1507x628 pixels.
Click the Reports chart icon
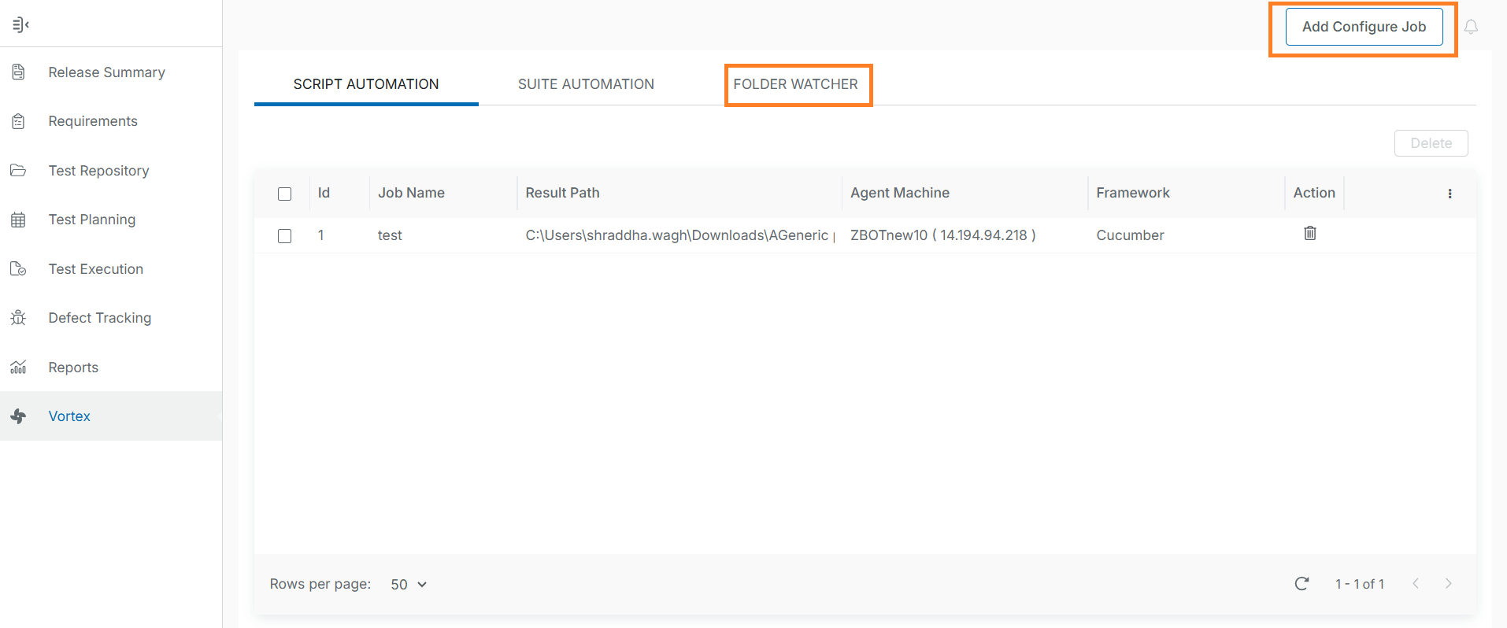[x=18, y=368]
